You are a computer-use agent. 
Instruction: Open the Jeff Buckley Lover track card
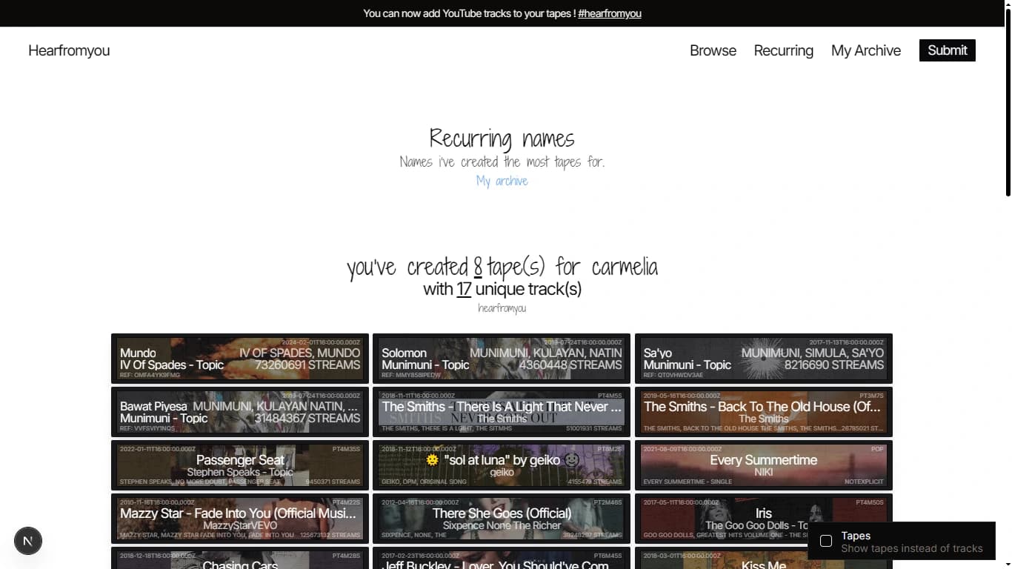(x=502, y=558)
